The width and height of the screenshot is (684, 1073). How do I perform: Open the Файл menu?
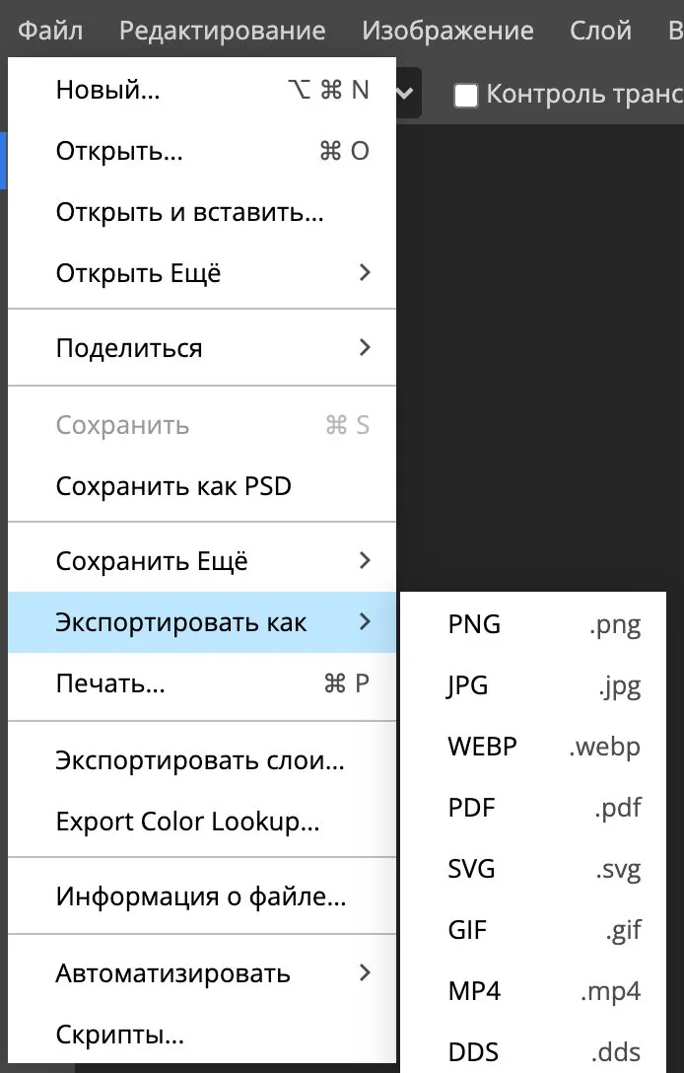[50, 31]
